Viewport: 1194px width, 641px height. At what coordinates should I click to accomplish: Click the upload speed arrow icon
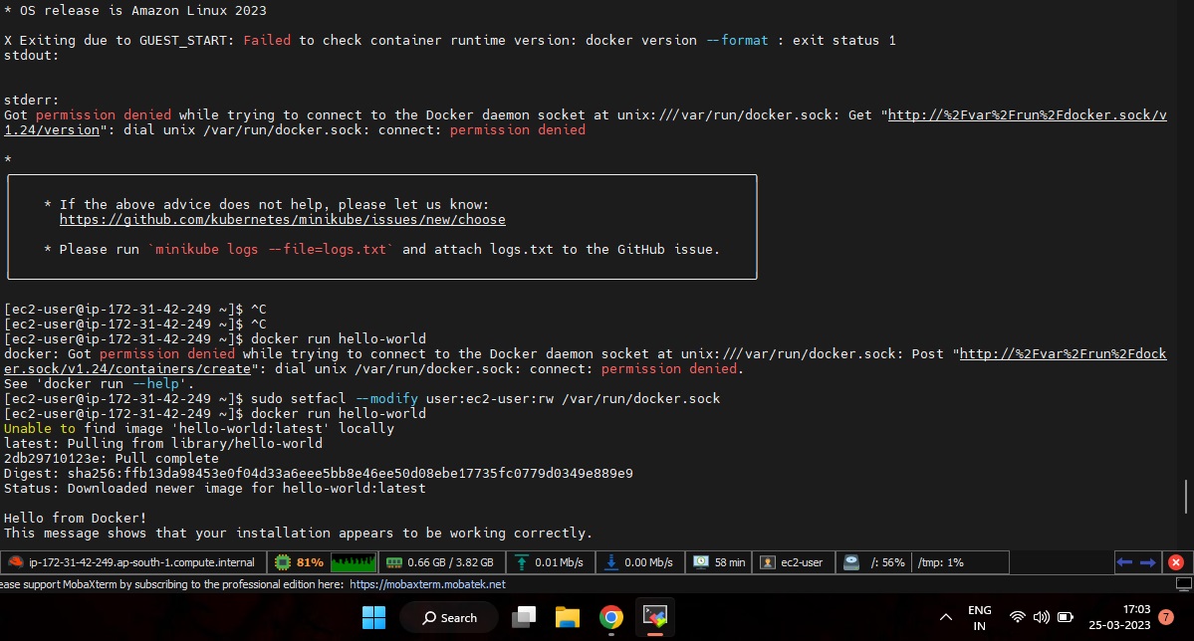pyautogui.click(x=521, y=562)
